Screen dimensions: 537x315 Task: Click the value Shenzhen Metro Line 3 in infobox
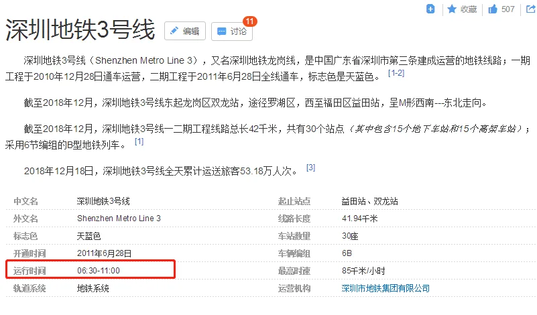click(119, 218)
